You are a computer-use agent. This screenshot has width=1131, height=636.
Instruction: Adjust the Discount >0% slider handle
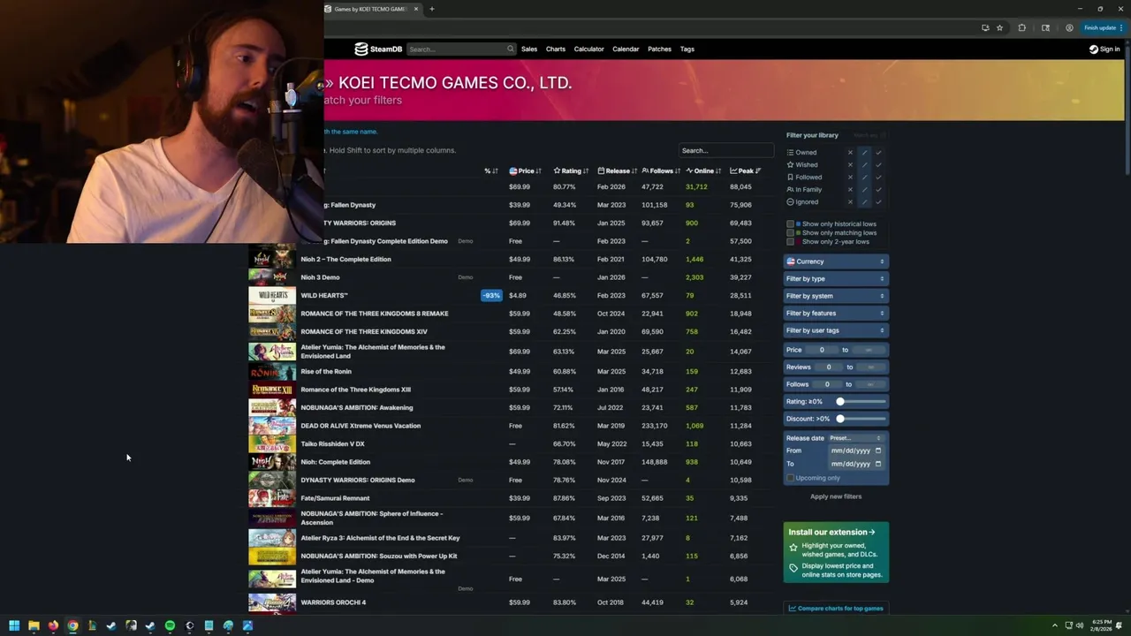tap(840, 419)
